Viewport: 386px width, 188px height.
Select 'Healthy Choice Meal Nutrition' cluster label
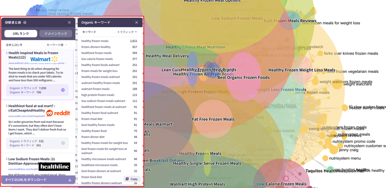coord(196,47)
